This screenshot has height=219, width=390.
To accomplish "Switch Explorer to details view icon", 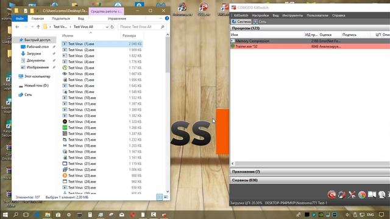I will point(159,197).
